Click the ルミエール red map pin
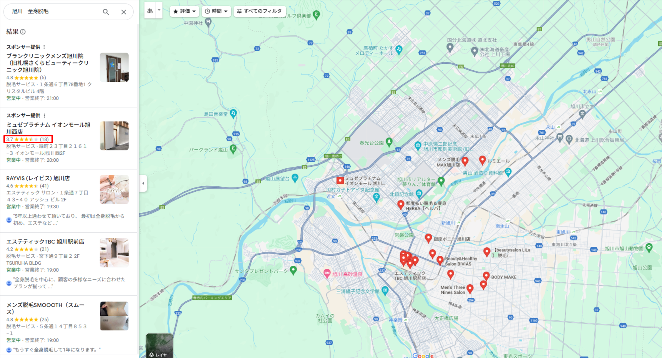662x358 pixels. [483, 160]
